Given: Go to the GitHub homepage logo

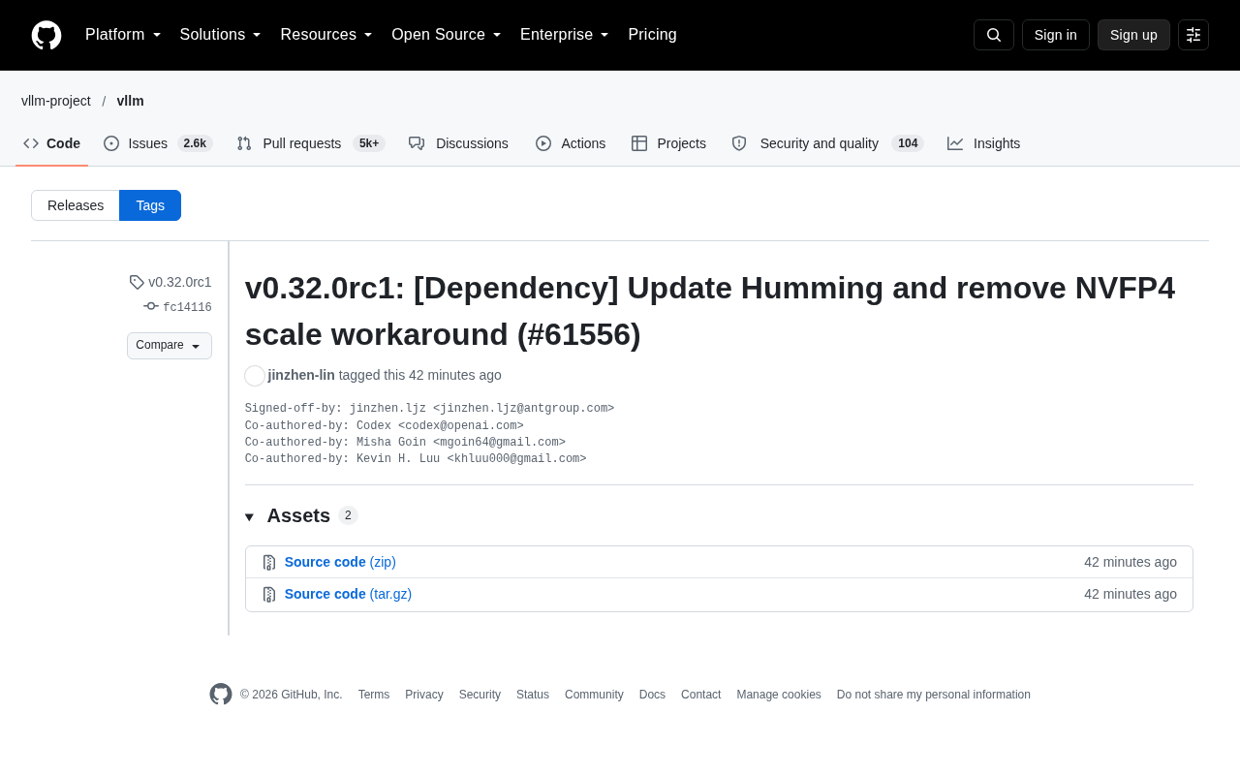Looking at the screenshot, I should coord(46,35).
